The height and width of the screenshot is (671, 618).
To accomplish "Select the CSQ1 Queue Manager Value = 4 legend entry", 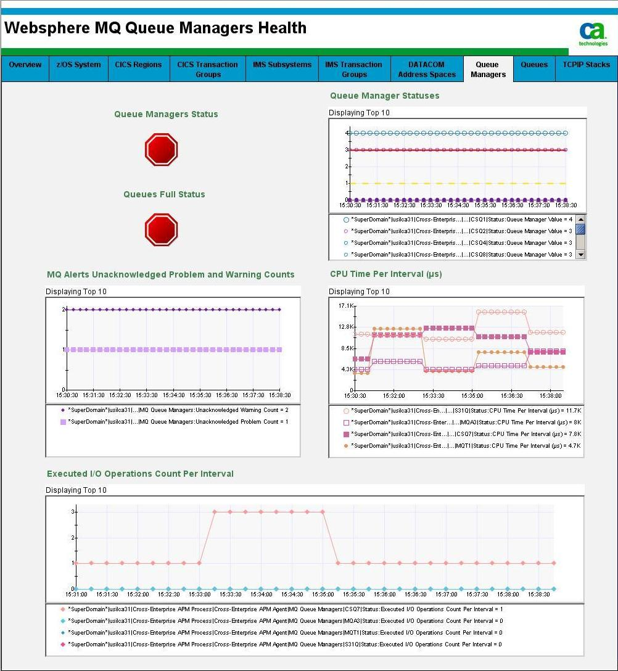I will (458, 220).
